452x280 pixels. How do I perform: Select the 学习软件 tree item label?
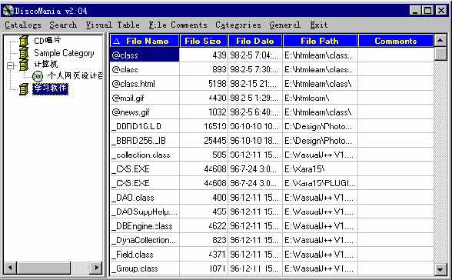(50, 88)
